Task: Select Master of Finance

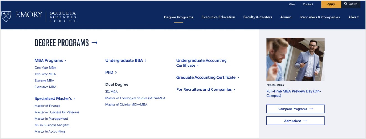Action: tap(47, 106)
